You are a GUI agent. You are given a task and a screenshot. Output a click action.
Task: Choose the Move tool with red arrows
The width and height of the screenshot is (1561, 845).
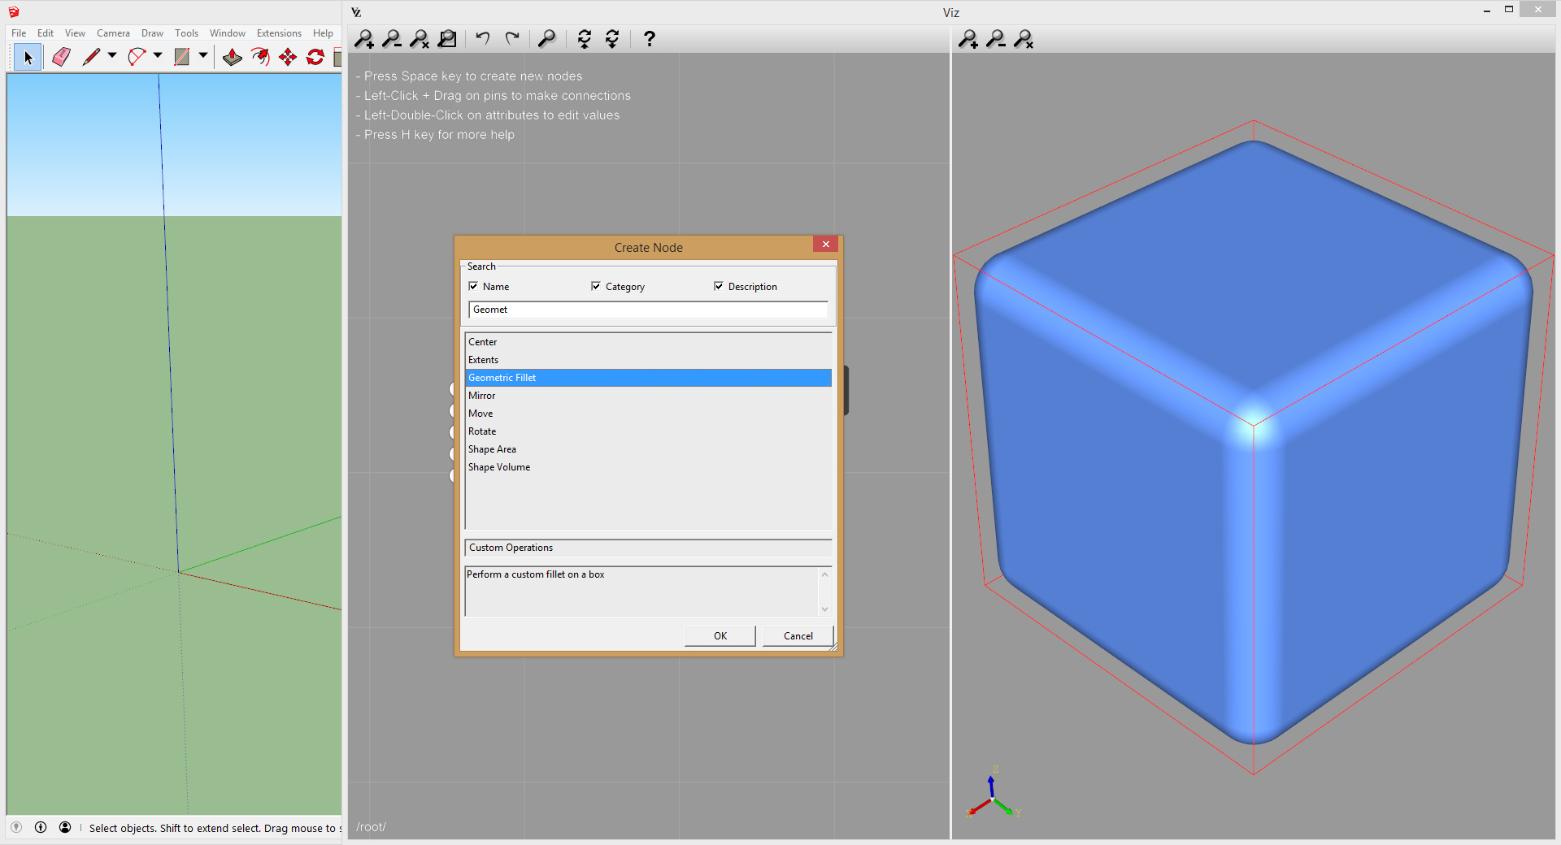tap(288, 57)
